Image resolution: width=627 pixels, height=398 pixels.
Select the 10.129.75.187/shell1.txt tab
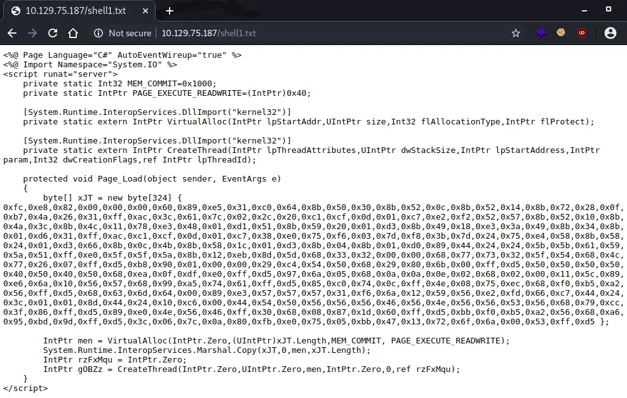tap(80, 11)
